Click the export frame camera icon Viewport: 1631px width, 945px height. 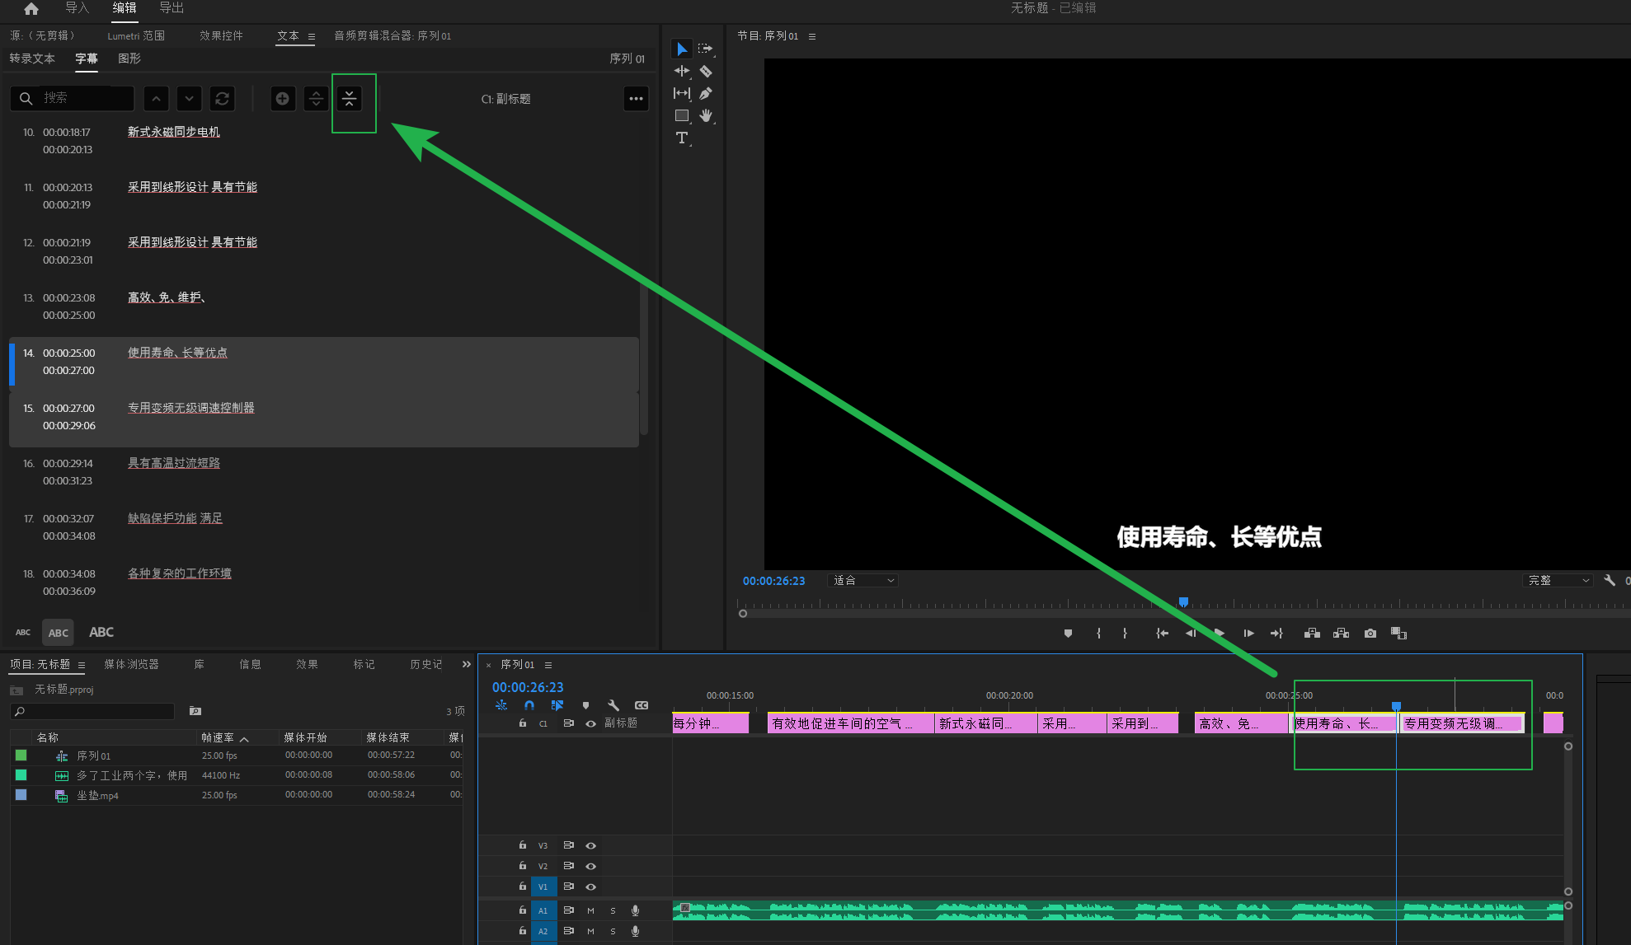coord(1370,634)
